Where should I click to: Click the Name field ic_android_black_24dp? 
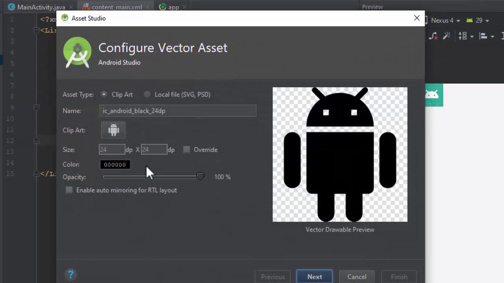[178, 111]
